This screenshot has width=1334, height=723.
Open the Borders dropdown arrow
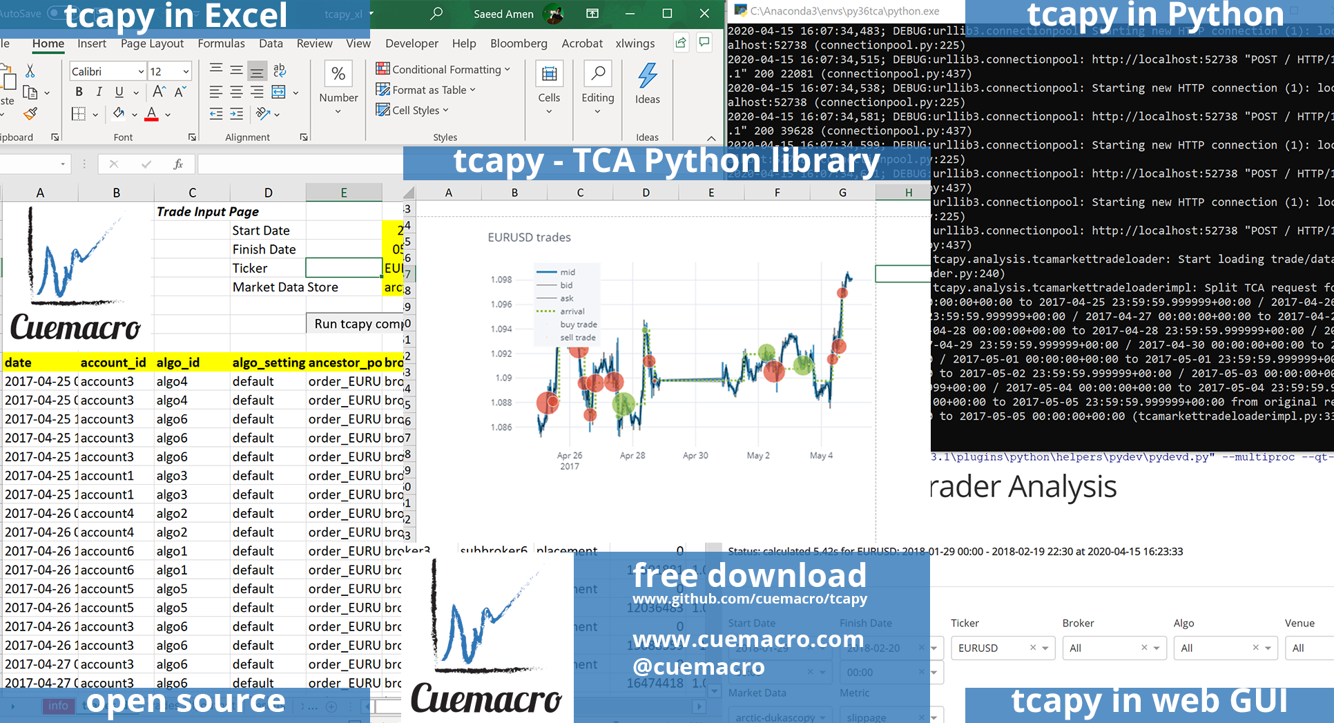95,115
